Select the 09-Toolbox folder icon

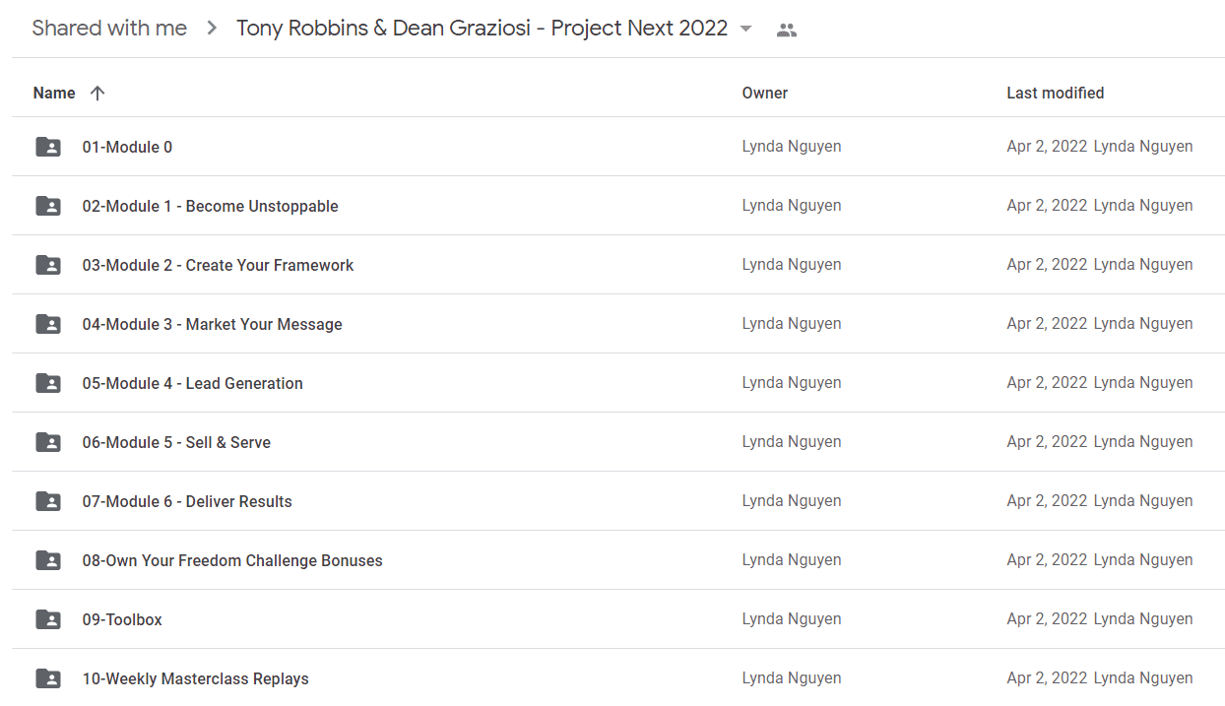tap(48, 619)
